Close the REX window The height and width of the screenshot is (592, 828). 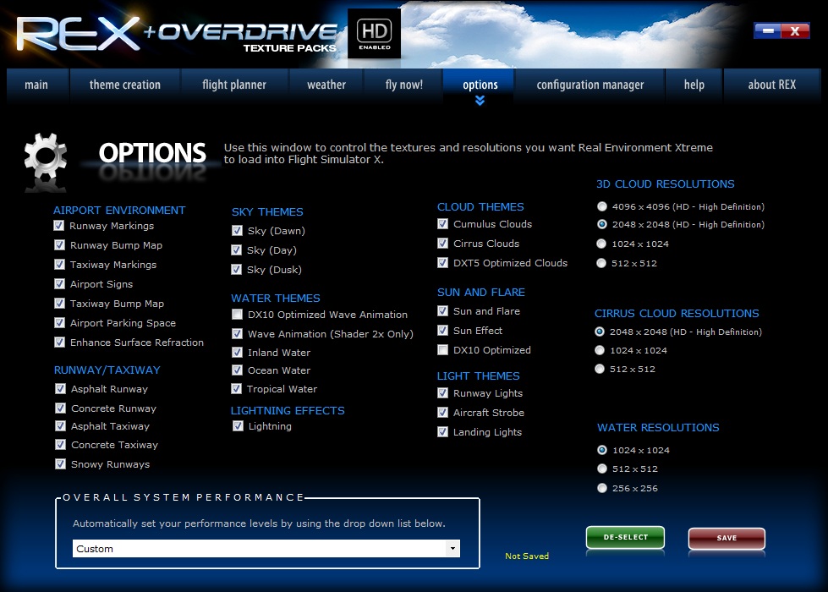795,31
